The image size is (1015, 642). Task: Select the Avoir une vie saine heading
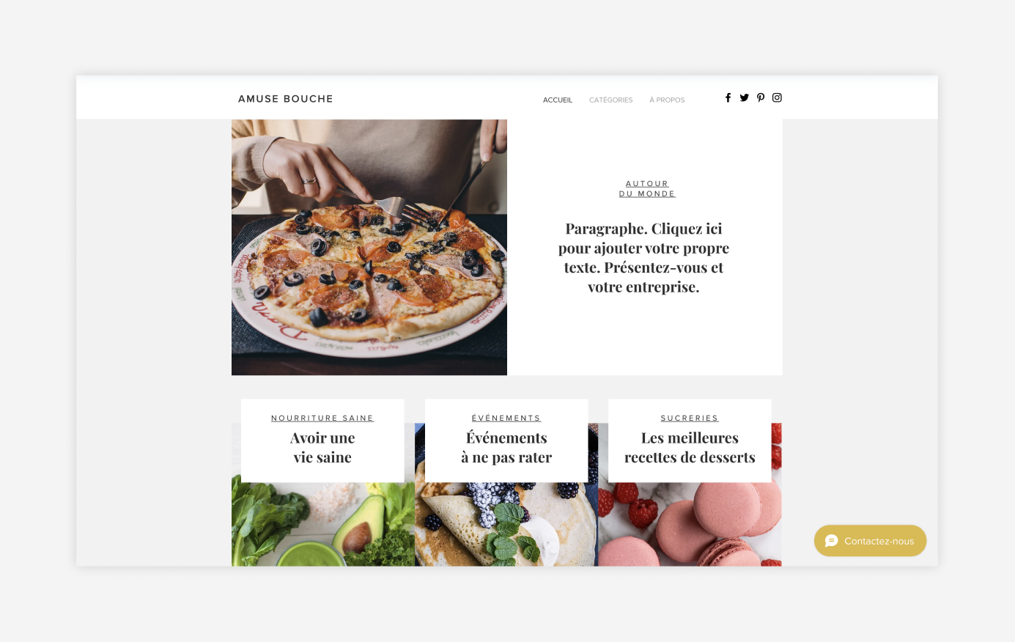pos(322,448)
